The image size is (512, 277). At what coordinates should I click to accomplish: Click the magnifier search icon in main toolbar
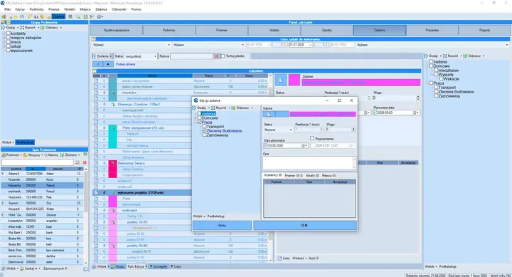point(78,16)
